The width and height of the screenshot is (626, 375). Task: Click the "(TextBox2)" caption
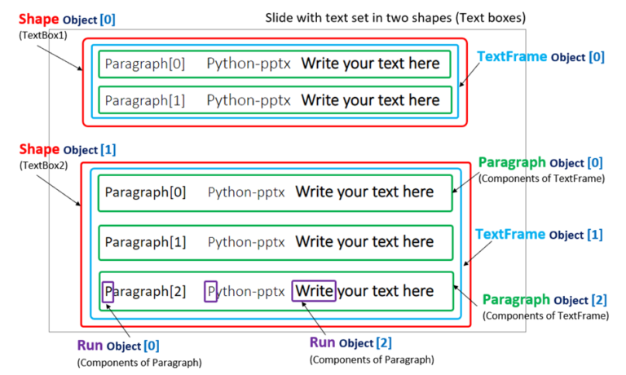pyautogui.click(x=43, y=165)
